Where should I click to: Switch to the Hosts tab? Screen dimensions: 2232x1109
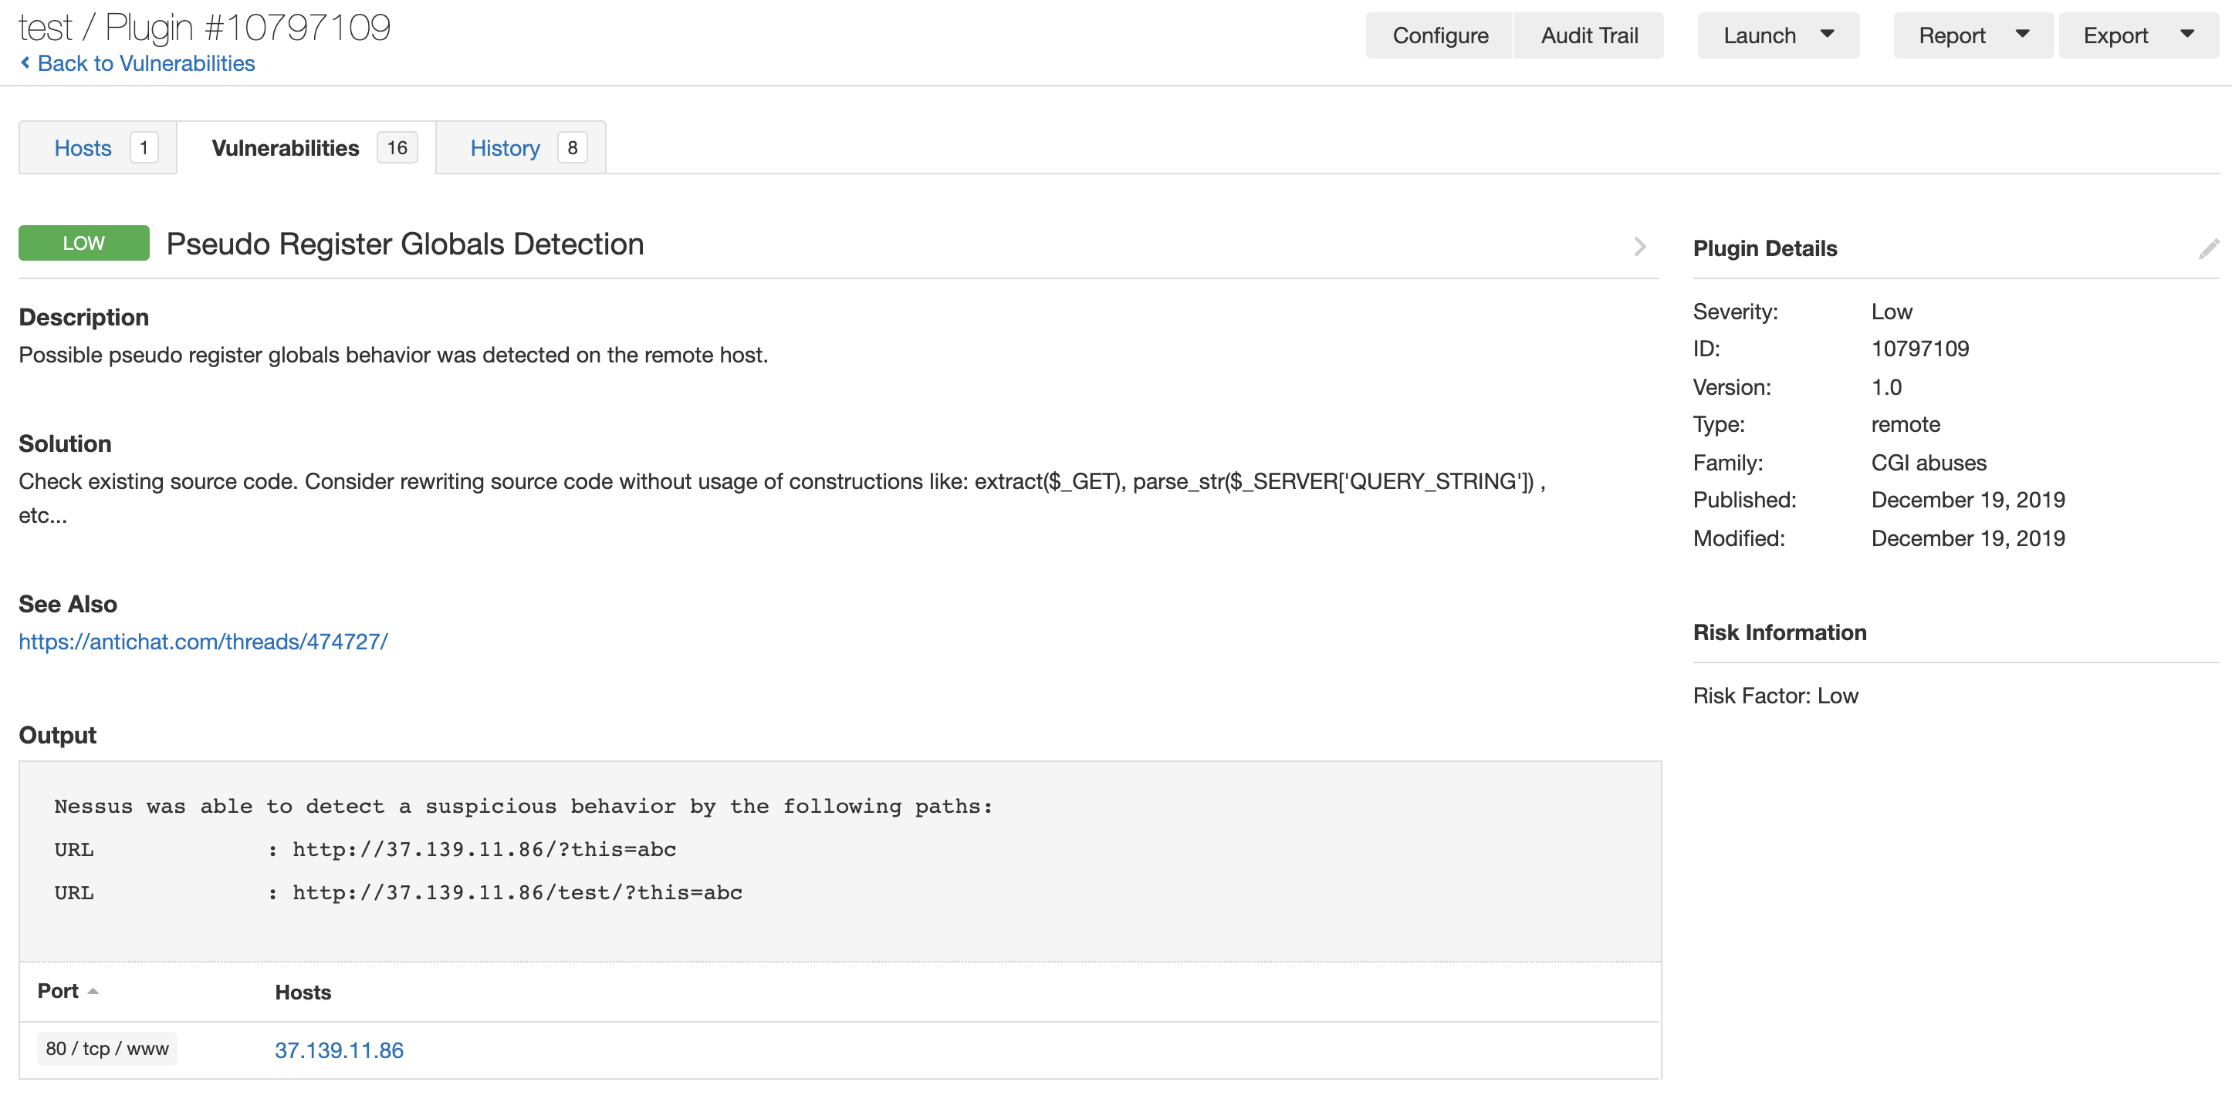83,148
